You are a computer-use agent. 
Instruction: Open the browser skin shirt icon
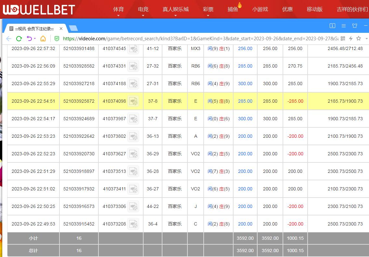(x=355, y=26)
